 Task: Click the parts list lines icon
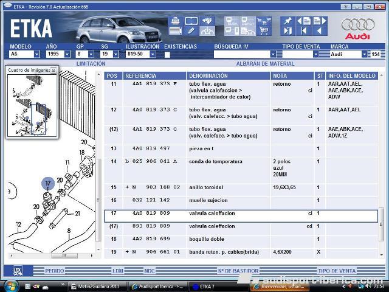(176, 31)
